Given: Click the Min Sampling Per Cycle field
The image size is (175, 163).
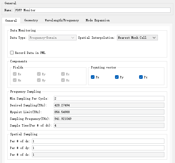Looking at the screenshot, I should pos(109,98).
